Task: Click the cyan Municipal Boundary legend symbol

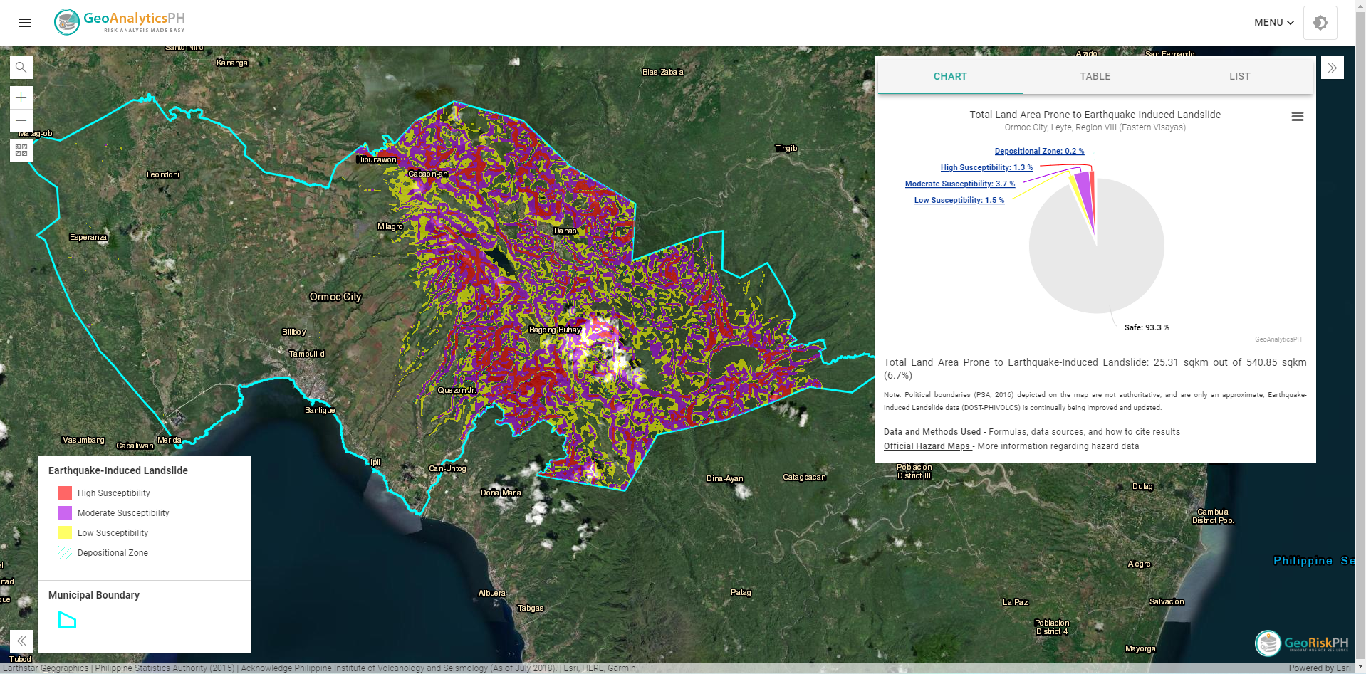Action: [67, 620]
